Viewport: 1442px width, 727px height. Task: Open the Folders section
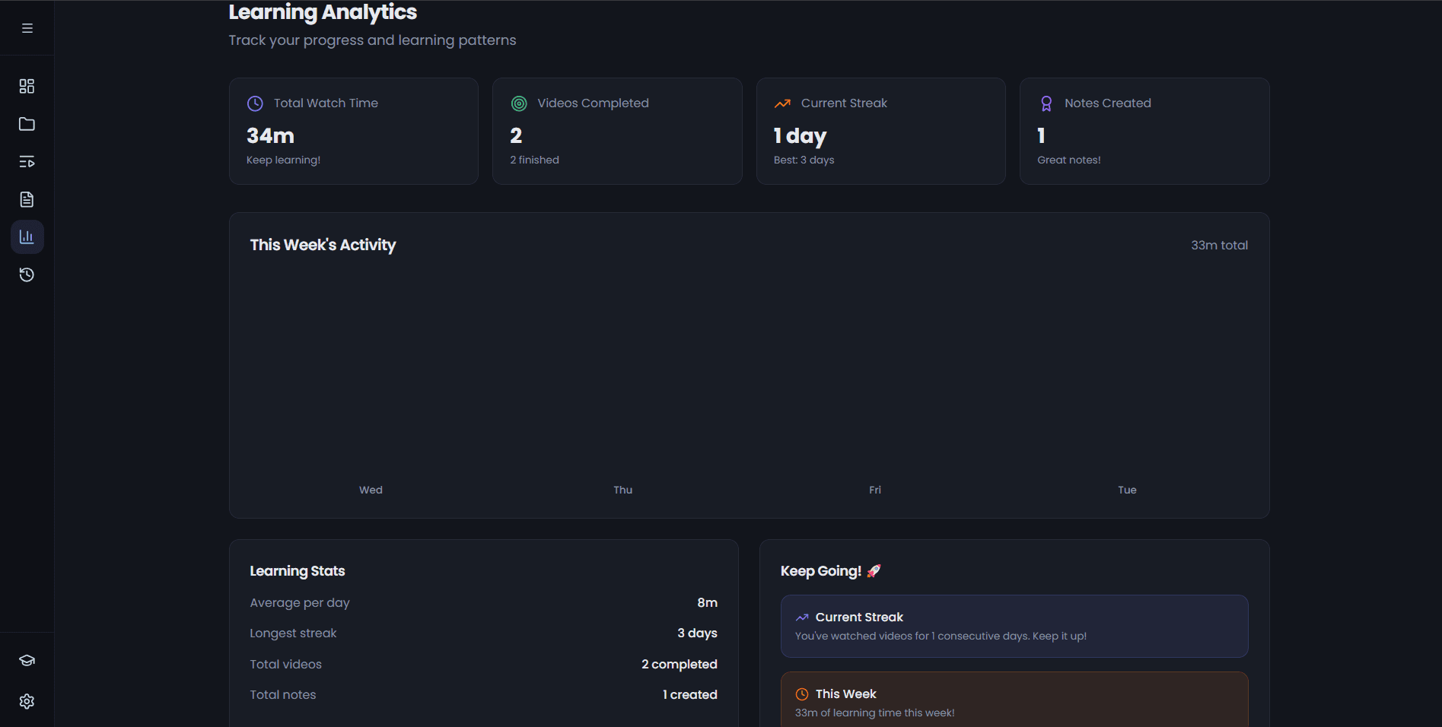(27, 123)
